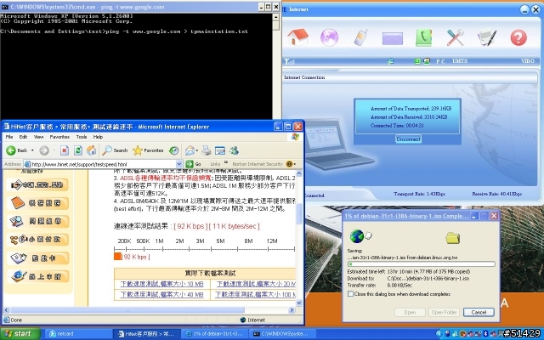The width and height of the screenshot is (544, 340).
Task: Click the Go button next to address bar
Action: [x=194, y=164]
